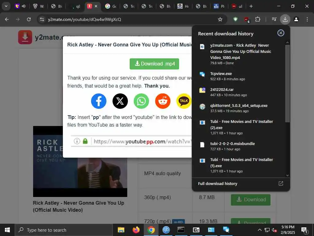Show hidden system tray icons chevron
Image resolution: width=314 pixels, height=236 pixels.
point(259,230)
